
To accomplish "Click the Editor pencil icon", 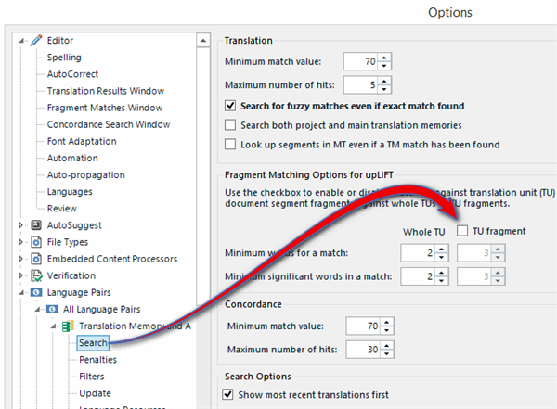I will (x=36, y=41).
